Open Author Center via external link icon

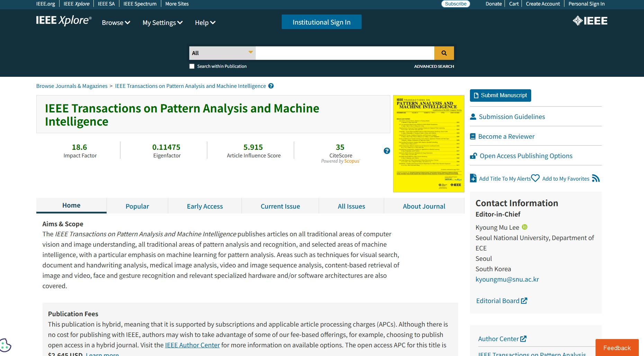point(524,339)
